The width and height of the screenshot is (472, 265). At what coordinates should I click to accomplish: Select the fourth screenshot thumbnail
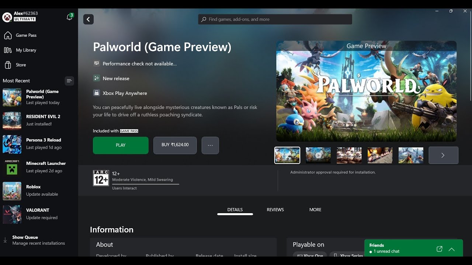(x=380, y=155)
